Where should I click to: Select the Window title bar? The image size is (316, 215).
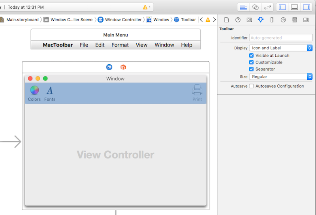point(116,79)
